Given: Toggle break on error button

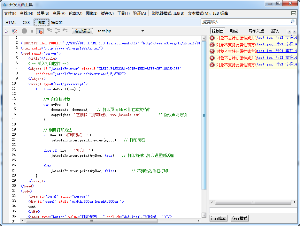Looking at the screenshot, I should point(40,31).
